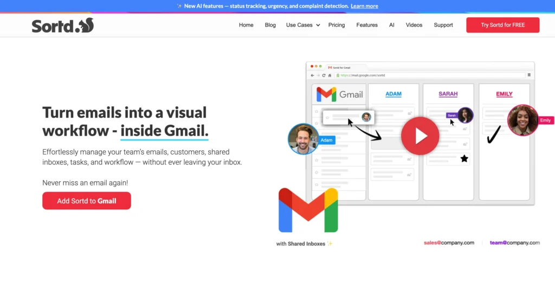Click Adam's round profile photo

click(303, 139)
